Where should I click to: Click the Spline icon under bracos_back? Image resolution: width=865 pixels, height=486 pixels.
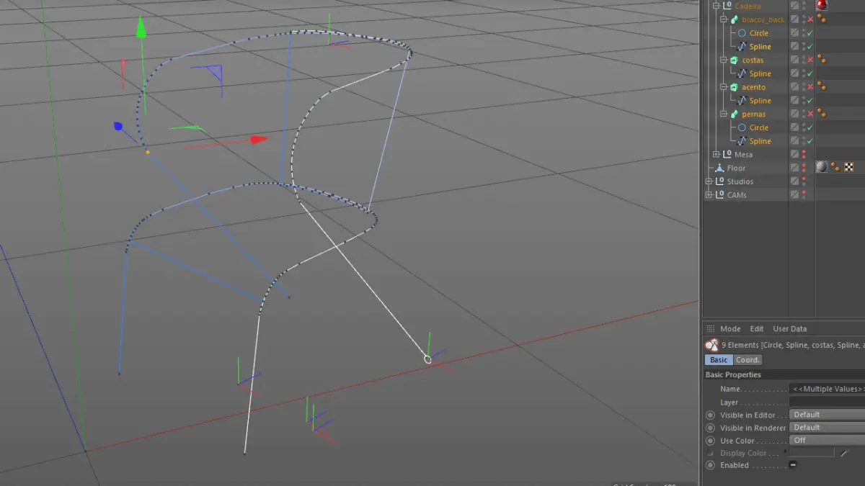tap(742, 47)
